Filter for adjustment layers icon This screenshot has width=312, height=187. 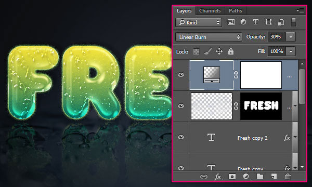(243, 22)
